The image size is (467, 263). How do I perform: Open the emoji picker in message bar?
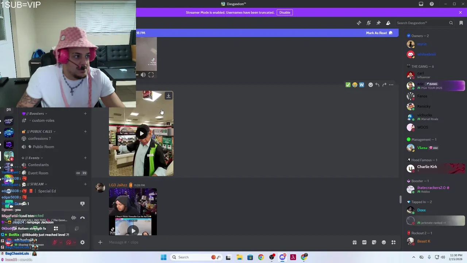tap(384, 242)
